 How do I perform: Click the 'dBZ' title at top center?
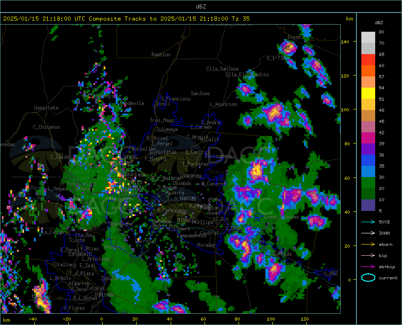point(201,7)
